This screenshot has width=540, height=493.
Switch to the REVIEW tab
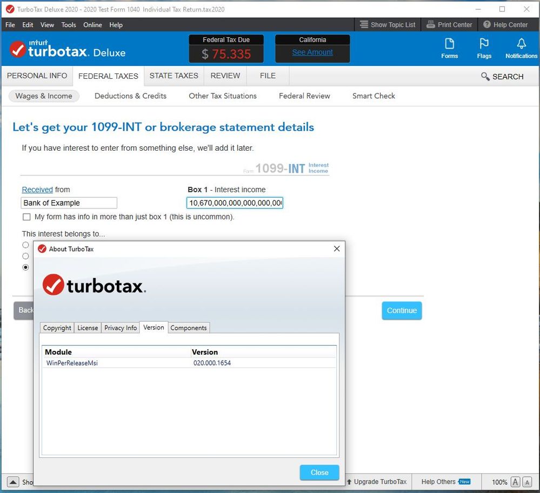[225, 76]
